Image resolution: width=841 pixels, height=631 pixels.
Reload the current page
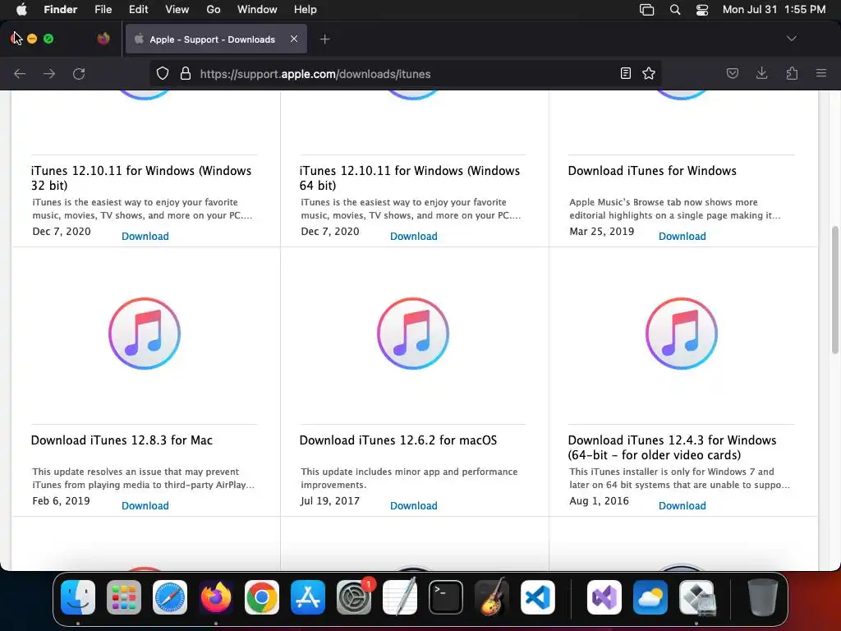(79, 73)
